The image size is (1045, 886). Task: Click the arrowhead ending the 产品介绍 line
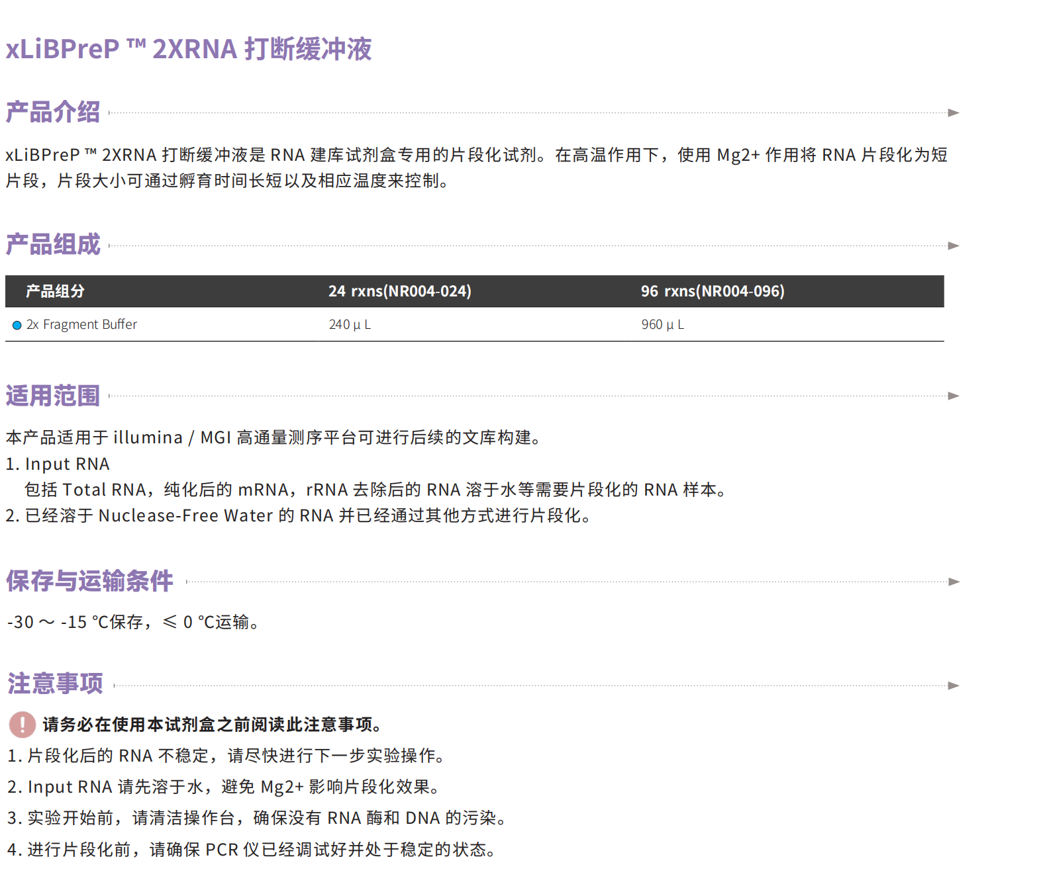click(954, 112)
